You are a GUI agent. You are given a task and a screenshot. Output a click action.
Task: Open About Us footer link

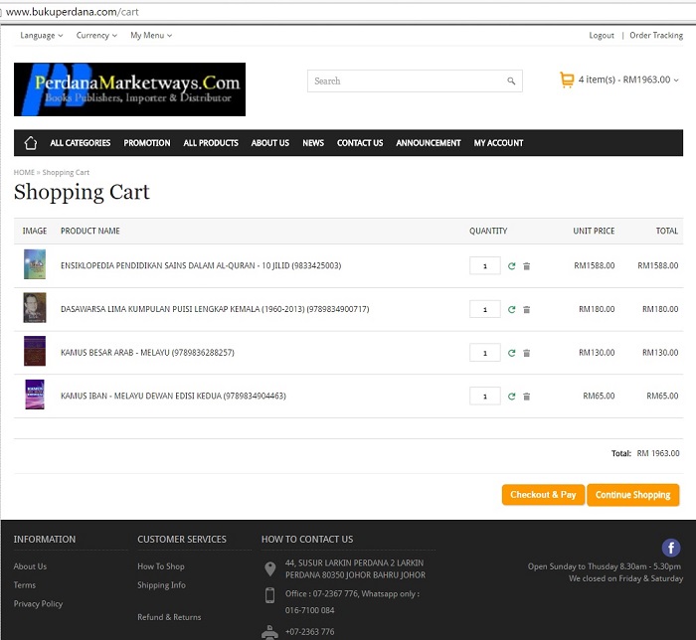click(30, 566)
